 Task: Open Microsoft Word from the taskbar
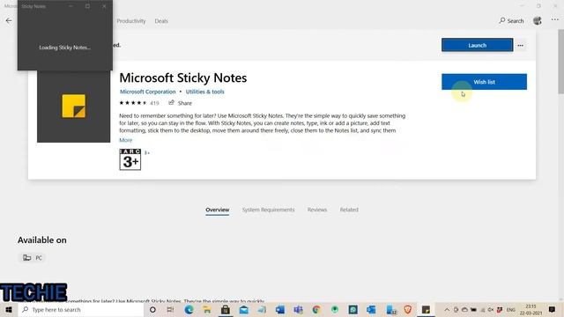point(280,309)
